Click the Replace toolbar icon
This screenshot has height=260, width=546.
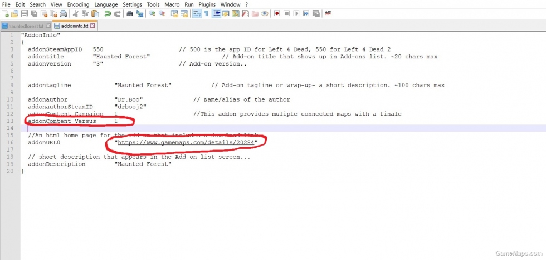click(x=140, y=14)
